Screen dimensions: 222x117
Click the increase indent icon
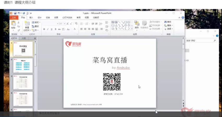tap(96, 24)
